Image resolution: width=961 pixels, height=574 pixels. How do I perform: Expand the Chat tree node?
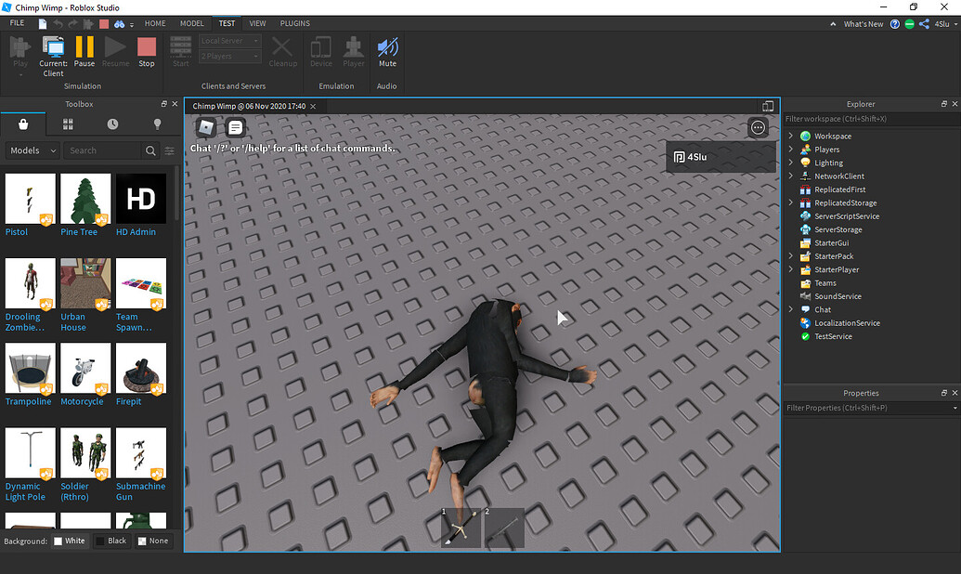(x=790, y=309)
